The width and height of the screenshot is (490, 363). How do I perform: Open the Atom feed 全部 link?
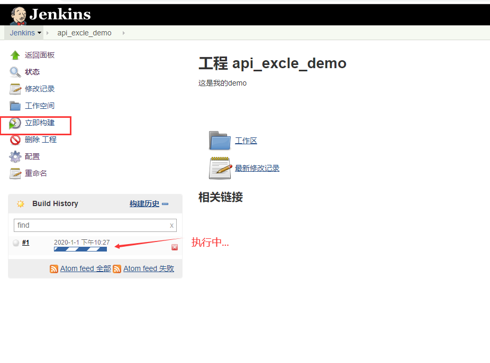pos(86,268)
